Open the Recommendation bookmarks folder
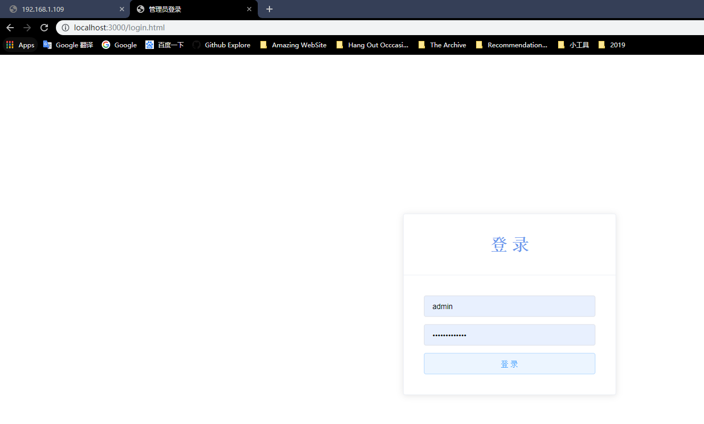The height and width of the screenshot is (424, 704). click(511, 45)
